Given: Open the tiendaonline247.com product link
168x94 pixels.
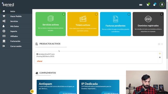Looking at the screenshot, I should [46, 54].
